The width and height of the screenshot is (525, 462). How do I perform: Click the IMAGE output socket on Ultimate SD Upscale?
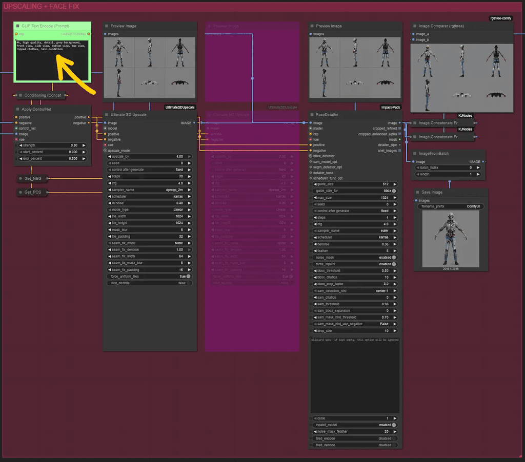195,123
